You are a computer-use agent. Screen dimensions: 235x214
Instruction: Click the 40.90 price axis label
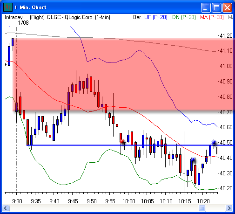coord(226,82)
